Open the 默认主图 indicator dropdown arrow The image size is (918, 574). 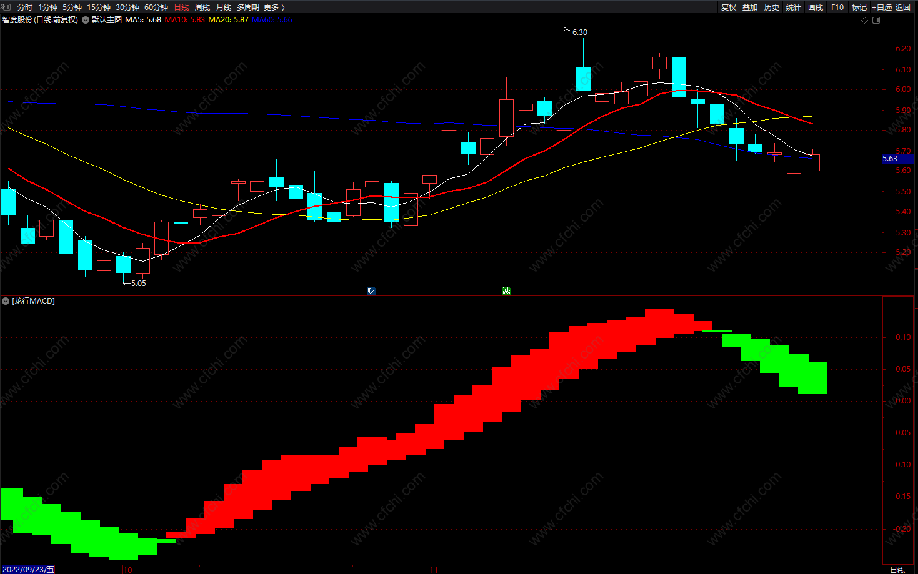pos(86,20)
